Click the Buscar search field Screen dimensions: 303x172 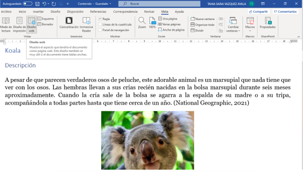[x=159, y=4]
